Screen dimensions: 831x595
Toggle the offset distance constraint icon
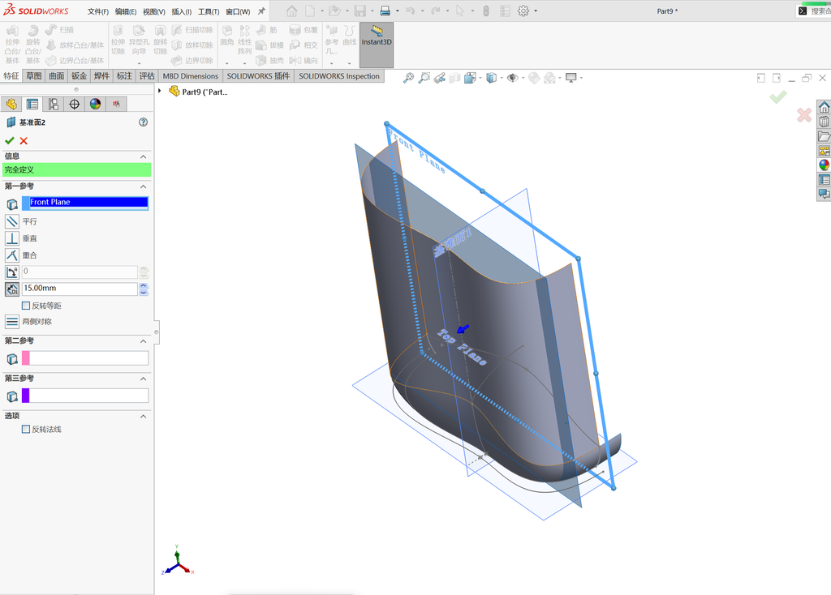tap(11, 289)
